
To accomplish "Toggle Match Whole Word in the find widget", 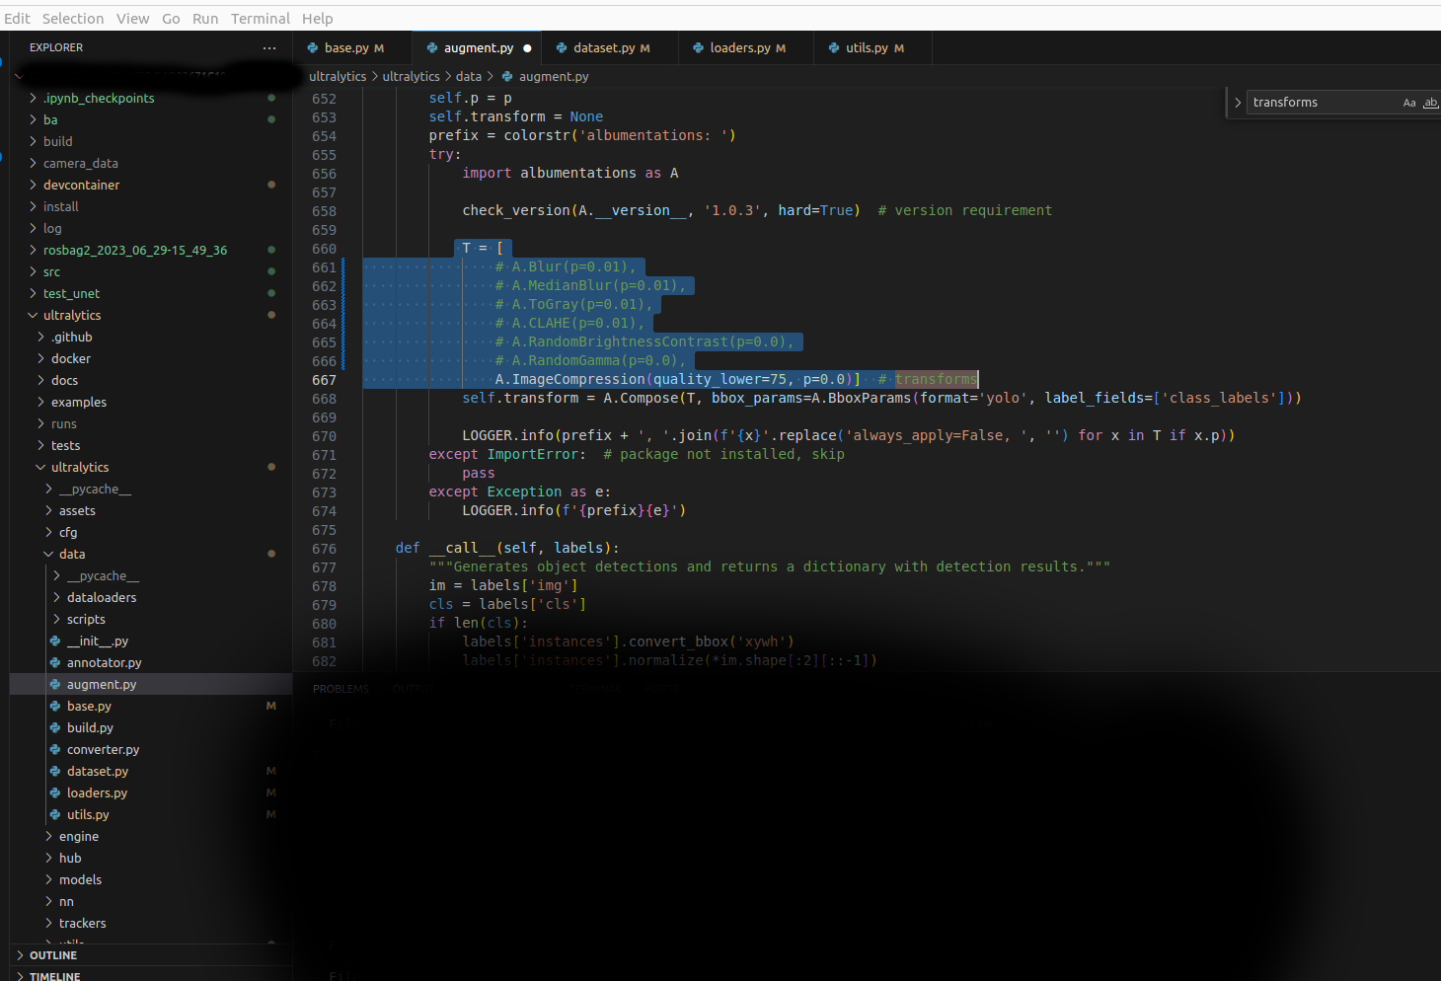I will coord(1430,102).
